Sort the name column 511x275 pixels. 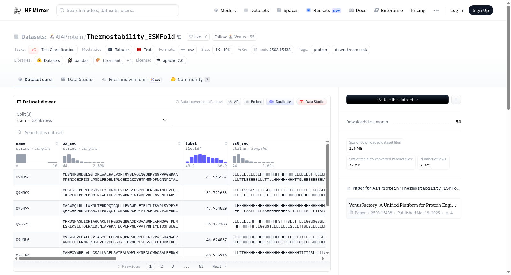(57, 143)
